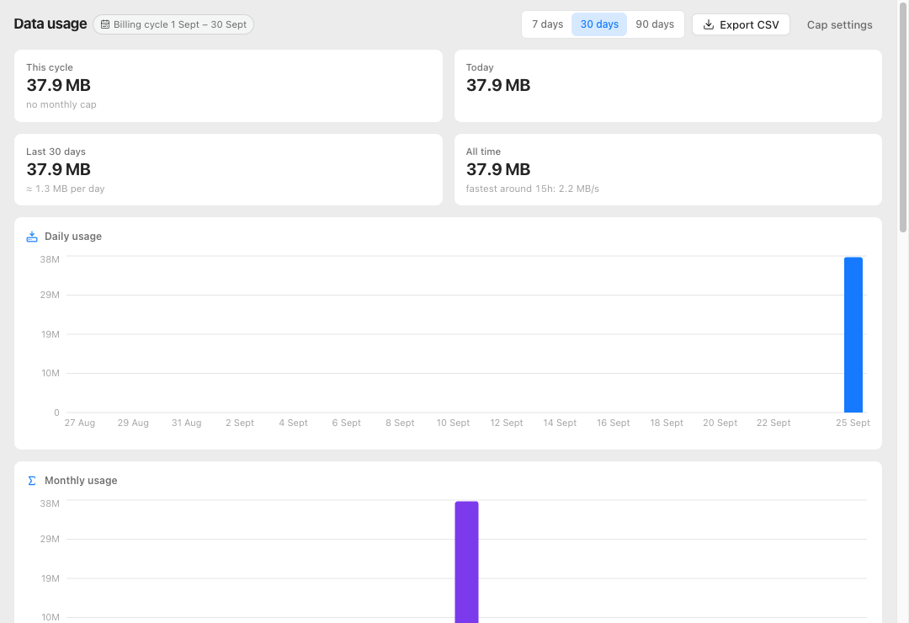Click the Today 37.9 MB value
The width and height of the screenshot is (909, 623).
point(498,85)
